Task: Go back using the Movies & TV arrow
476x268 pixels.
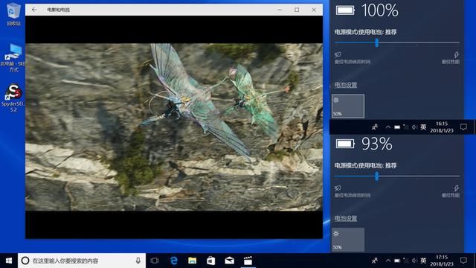Action: pyautogui.click(x=34, y=10)
